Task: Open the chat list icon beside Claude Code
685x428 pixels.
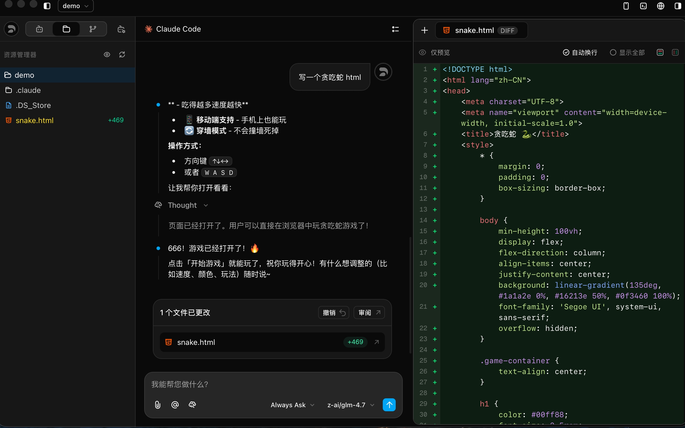Action: (x=395, y=29)
